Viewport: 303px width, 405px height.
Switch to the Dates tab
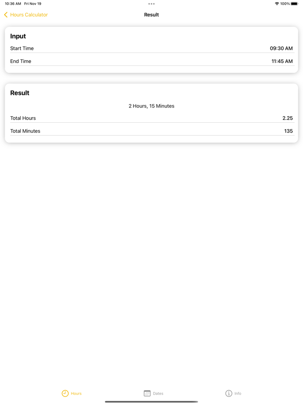point(154,393)
